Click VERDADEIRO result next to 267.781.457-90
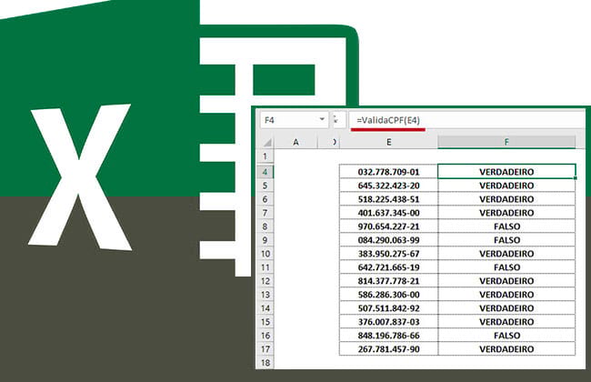 point(506,349)
